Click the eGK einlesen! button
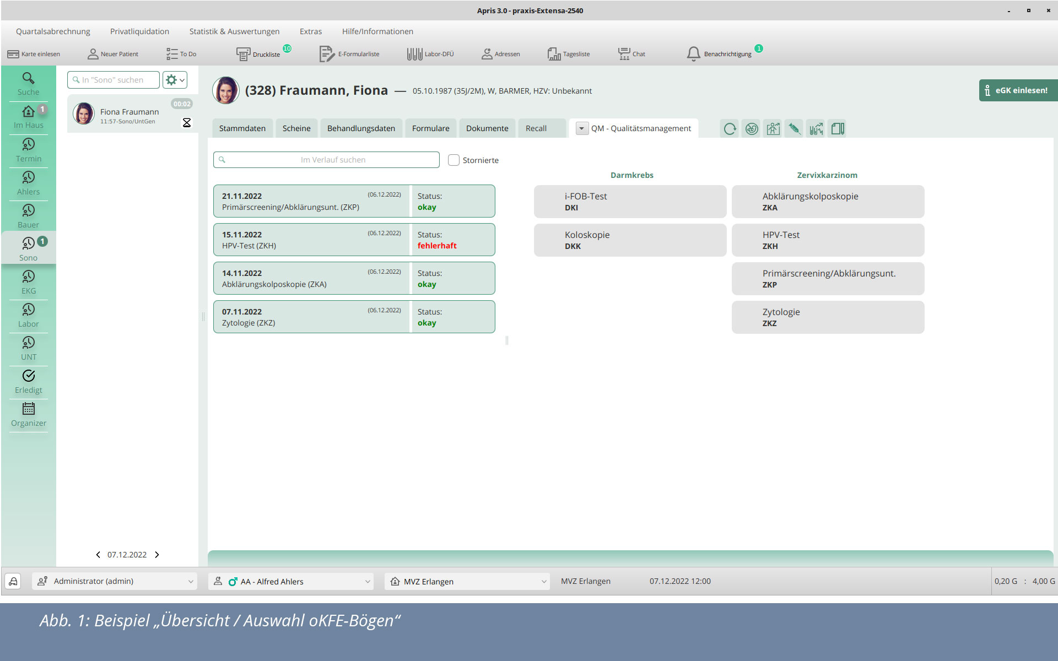 pyautogui.click(x=1018, y=90)
